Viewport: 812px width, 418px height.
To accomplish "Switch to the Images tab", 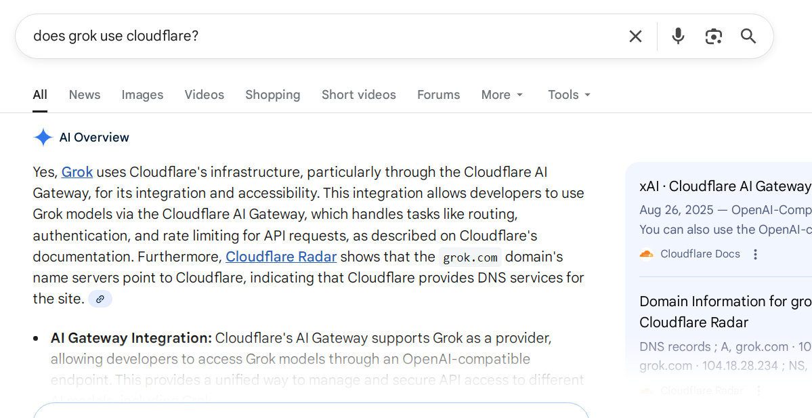I will (142, 95).
